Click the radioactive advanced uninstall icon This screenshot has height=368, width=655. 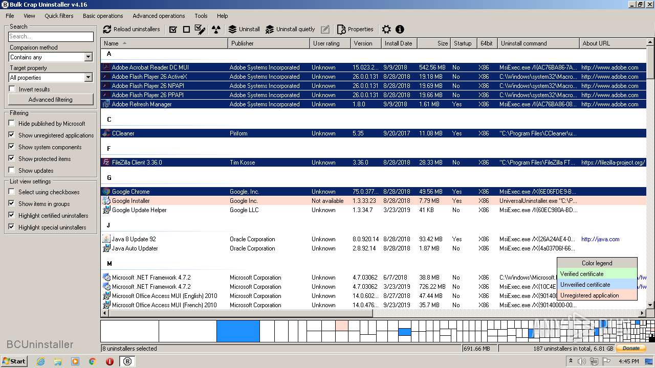coord(216,29)
